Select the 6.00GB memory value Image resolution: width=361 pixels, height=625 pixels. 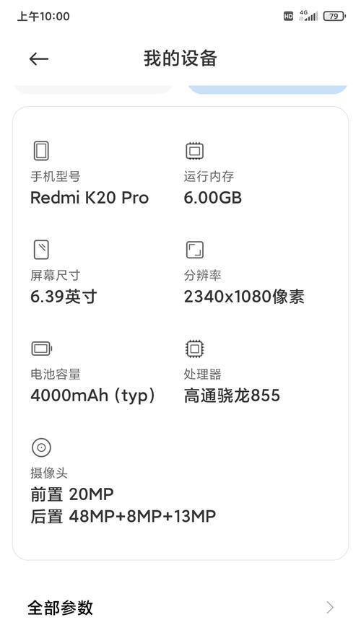212,198
